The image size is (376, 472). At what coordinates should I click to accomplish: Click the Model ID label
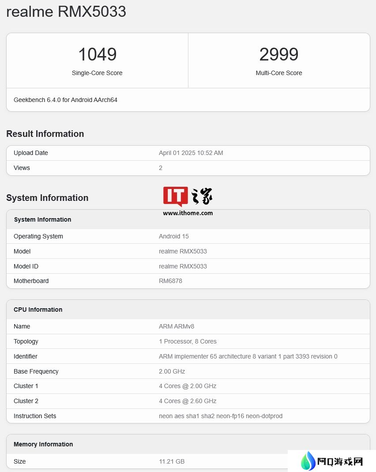pyautogui.click(x=26, y=266)
